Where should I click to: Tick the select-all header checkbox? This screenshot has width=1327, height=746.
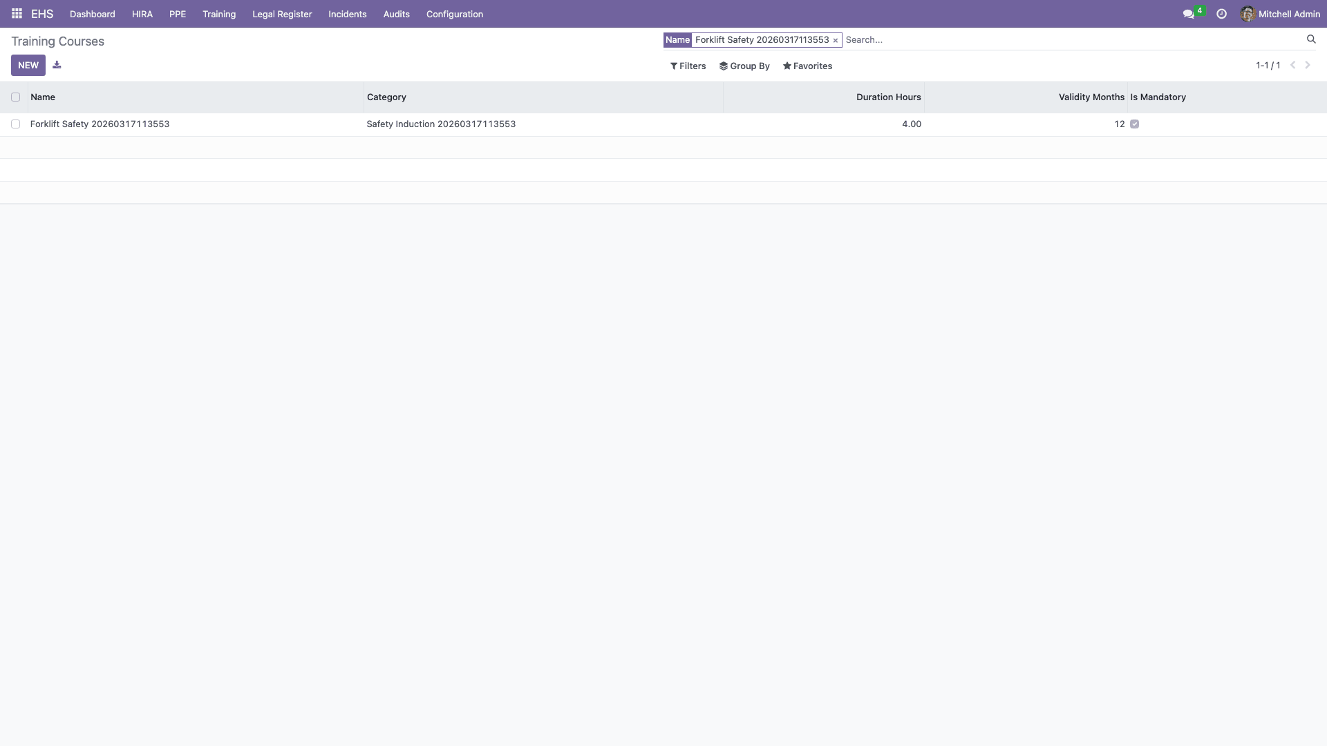click(x=15, y=97)
